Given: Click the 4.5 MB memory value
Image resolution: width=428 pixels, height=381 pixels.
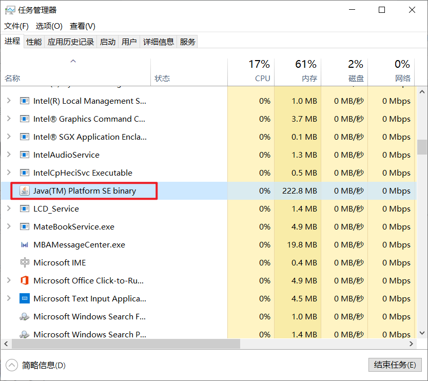Looking at the screenshot, I should (304, 298).
